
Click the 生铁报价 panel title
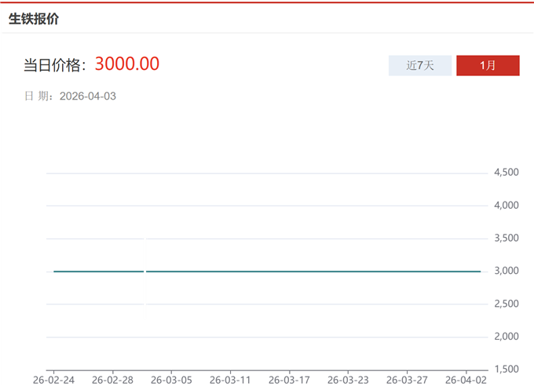(34, 19)
